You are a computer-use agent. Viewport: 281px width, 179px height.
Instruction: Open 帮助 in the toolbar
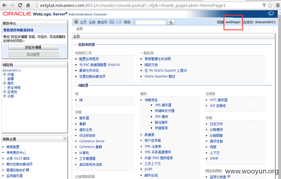click(x=127, y=22)
